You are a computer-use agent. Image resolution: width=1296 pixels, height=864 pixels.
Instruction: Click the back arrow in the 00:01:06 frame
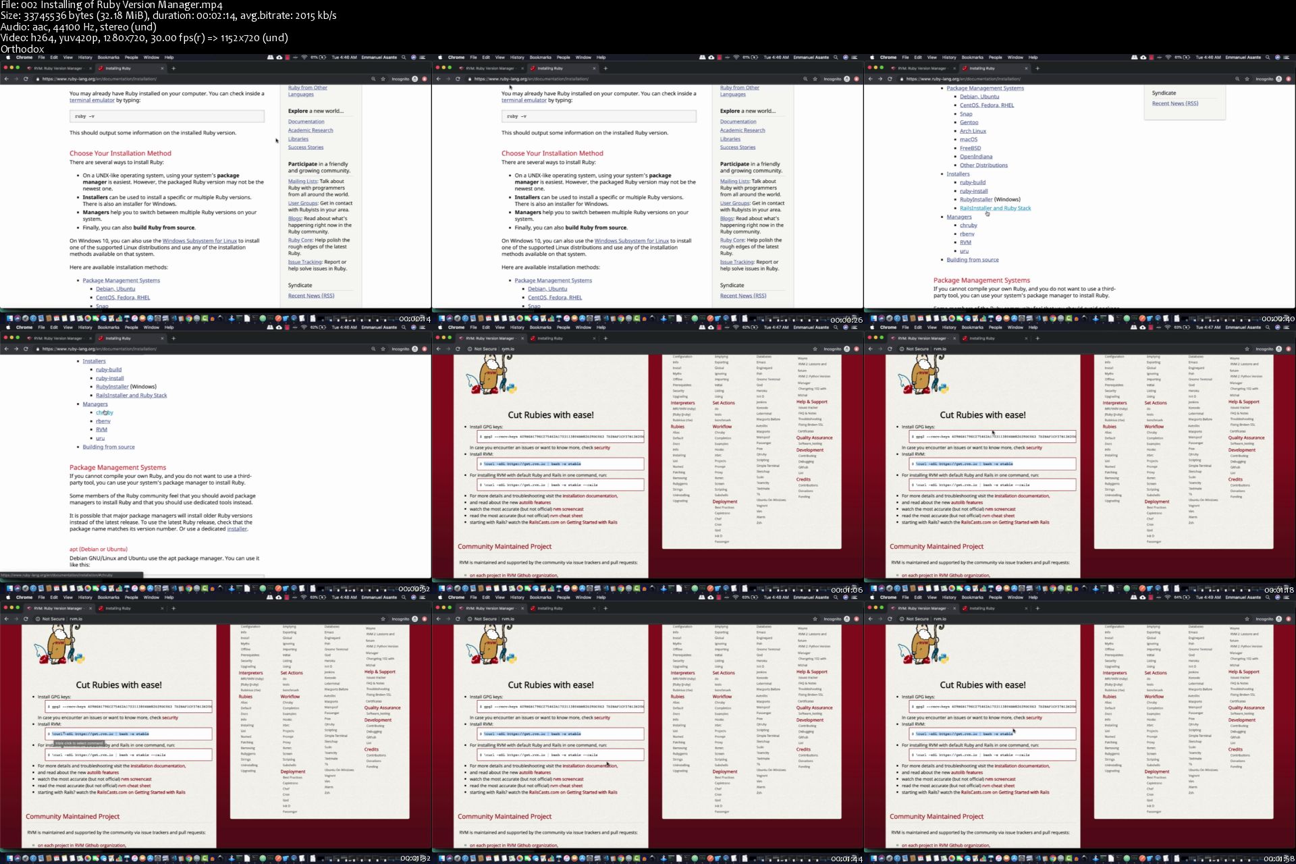point(438,349)
